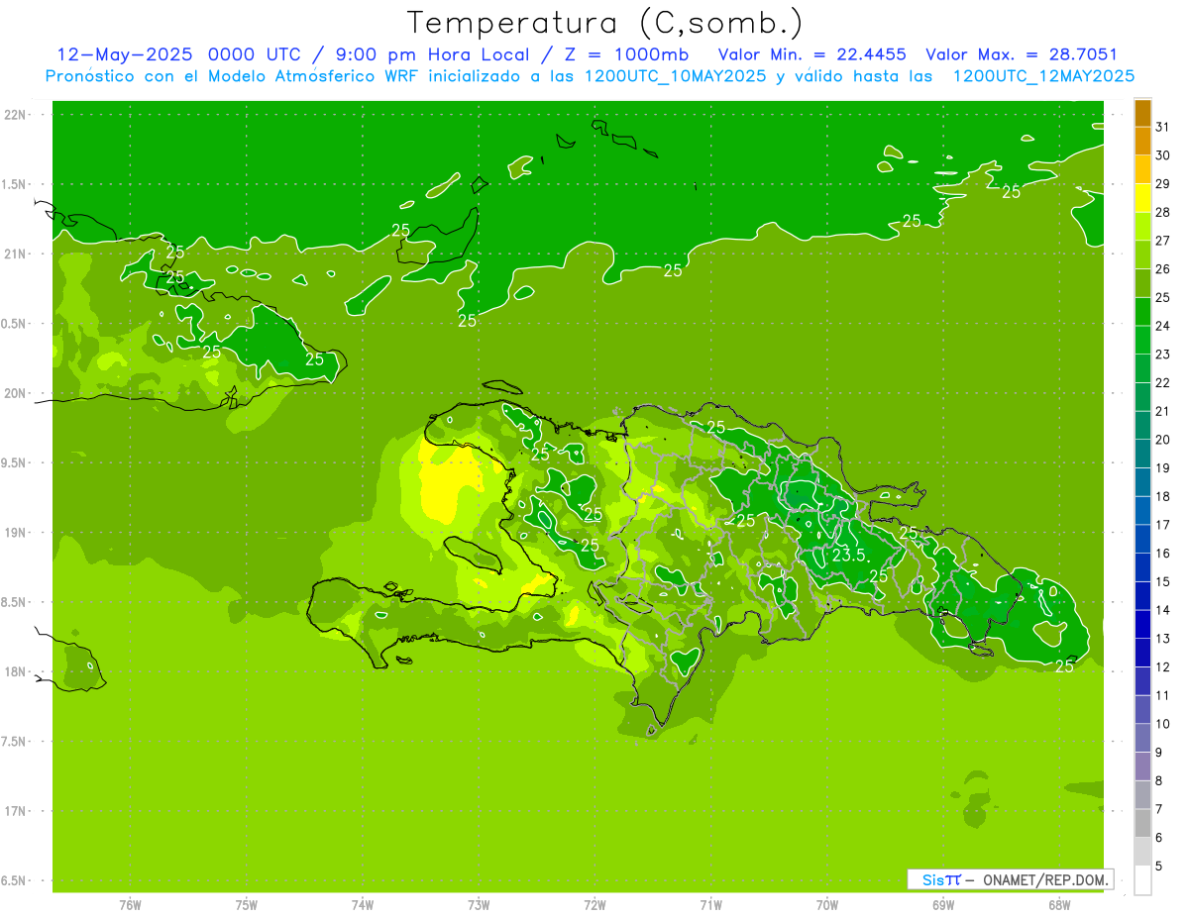Screen dimensions: 1189x918
Task: Click the teal legend swatch between 19 and 20
Action: (x=1142, y=454)
